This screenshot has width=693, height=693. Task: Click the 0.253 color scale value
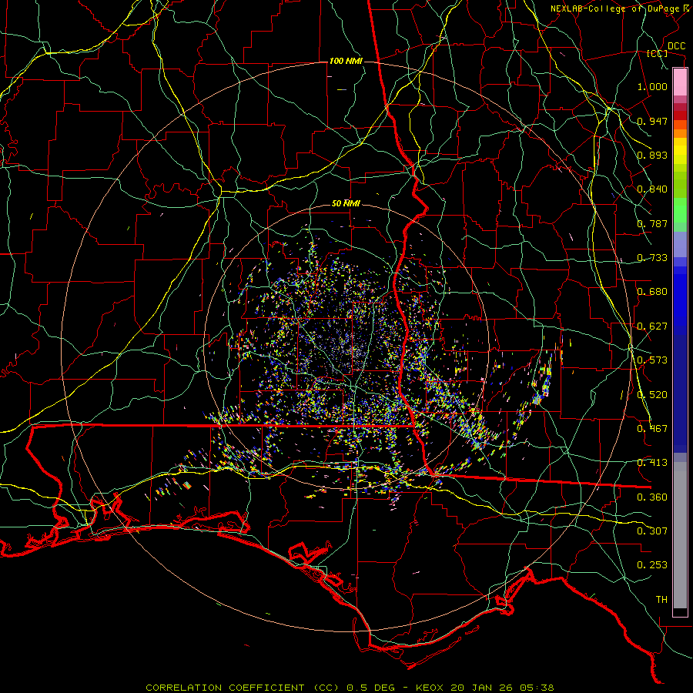coord(652,565)
